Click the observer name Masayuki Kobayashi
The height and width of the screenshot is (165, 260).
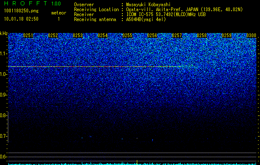coord(148,5)
